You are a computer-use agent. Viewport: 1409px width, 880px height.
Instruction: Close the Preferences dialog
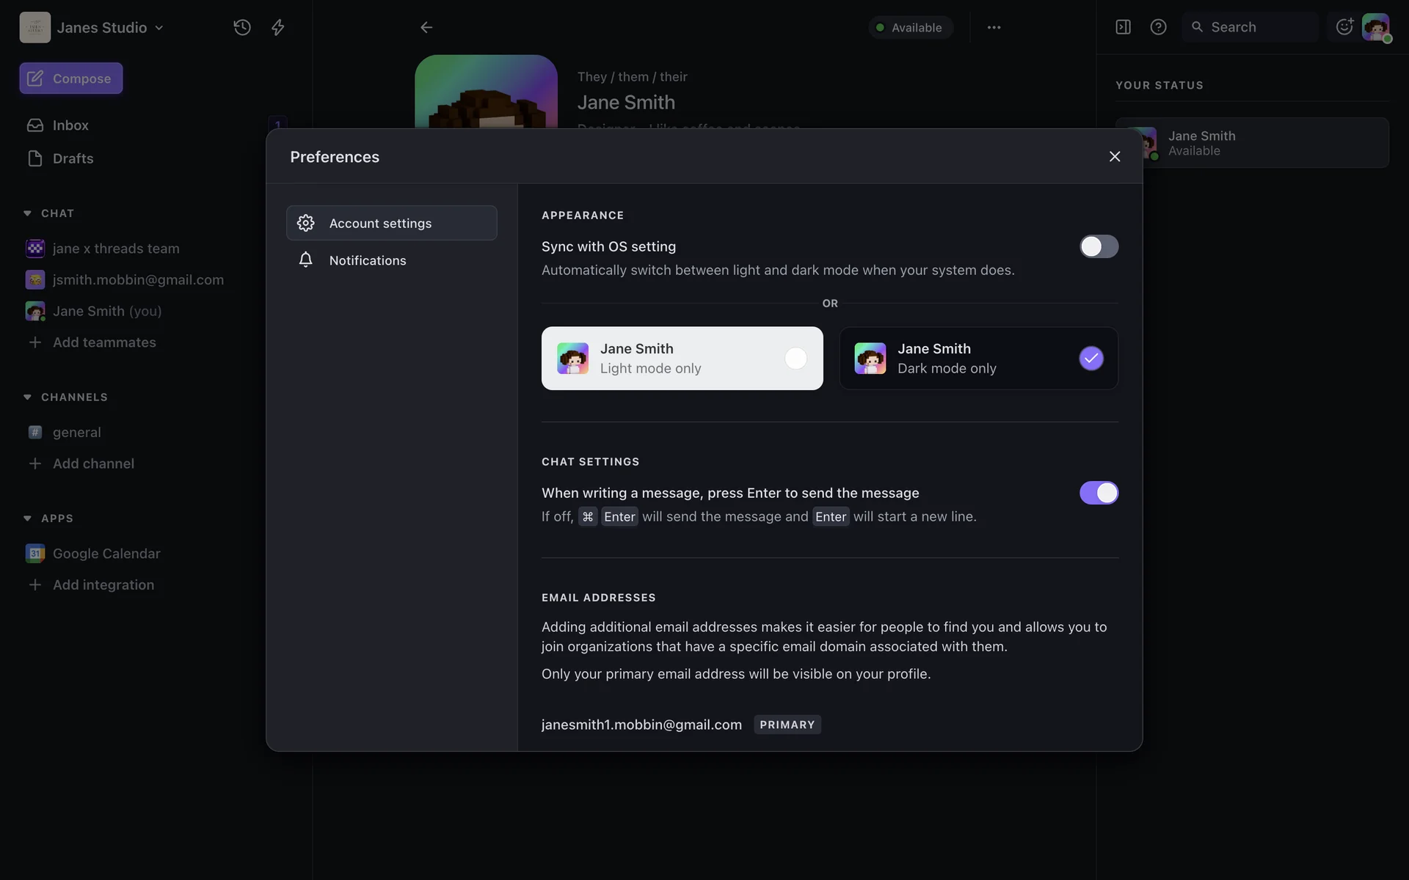tap(1115, 156)
